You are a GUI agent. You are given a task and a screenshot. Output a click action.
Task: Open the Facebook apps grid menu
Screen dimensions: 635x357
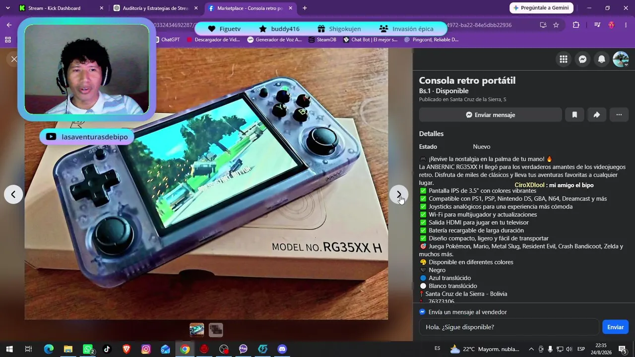pyautogui.click(x=564, y=59)
